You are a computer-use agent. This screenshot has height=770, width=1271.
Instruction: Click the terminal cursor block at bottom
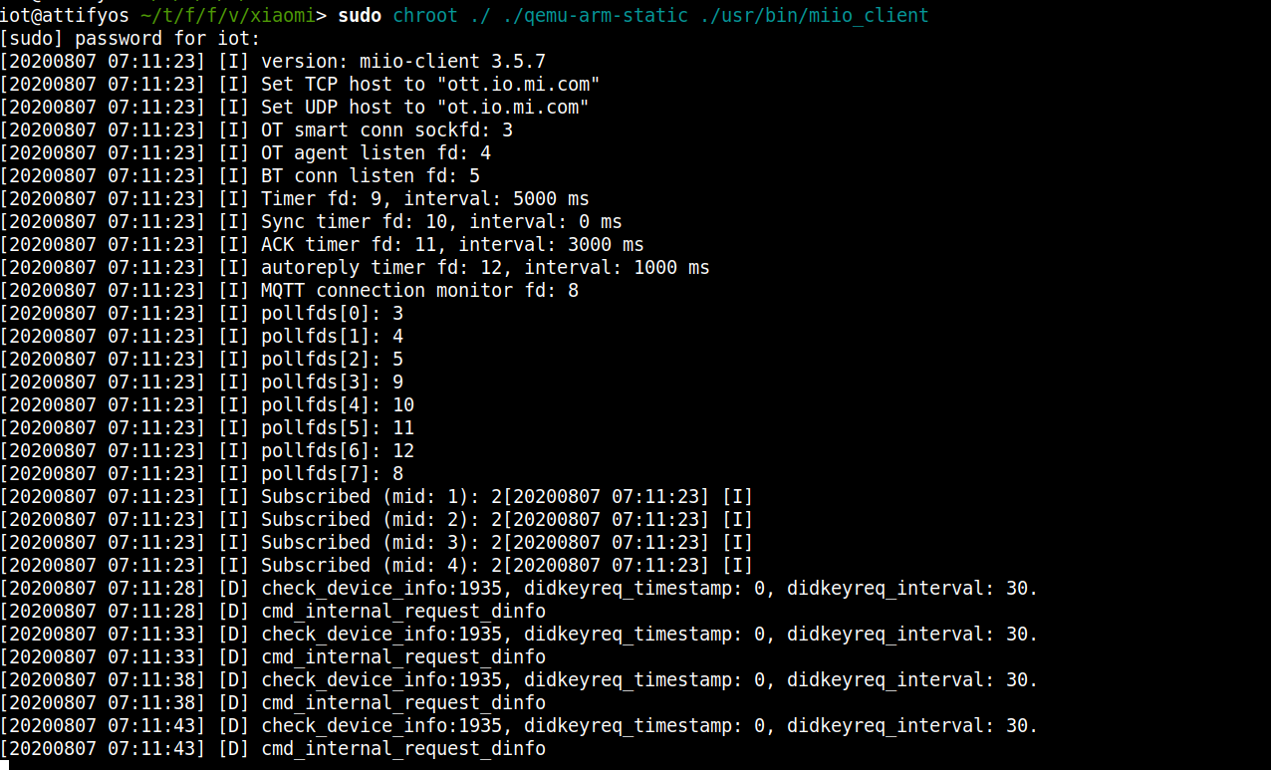point(5,765)
